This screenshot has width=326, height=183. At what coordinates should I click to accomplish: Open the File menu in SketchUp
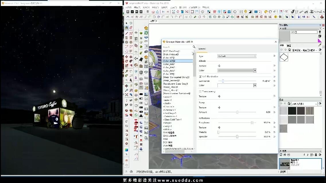[128, 7]
